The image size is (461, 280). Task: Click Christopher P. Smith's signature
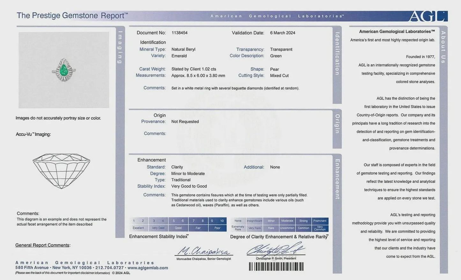[x=276, y=249]
